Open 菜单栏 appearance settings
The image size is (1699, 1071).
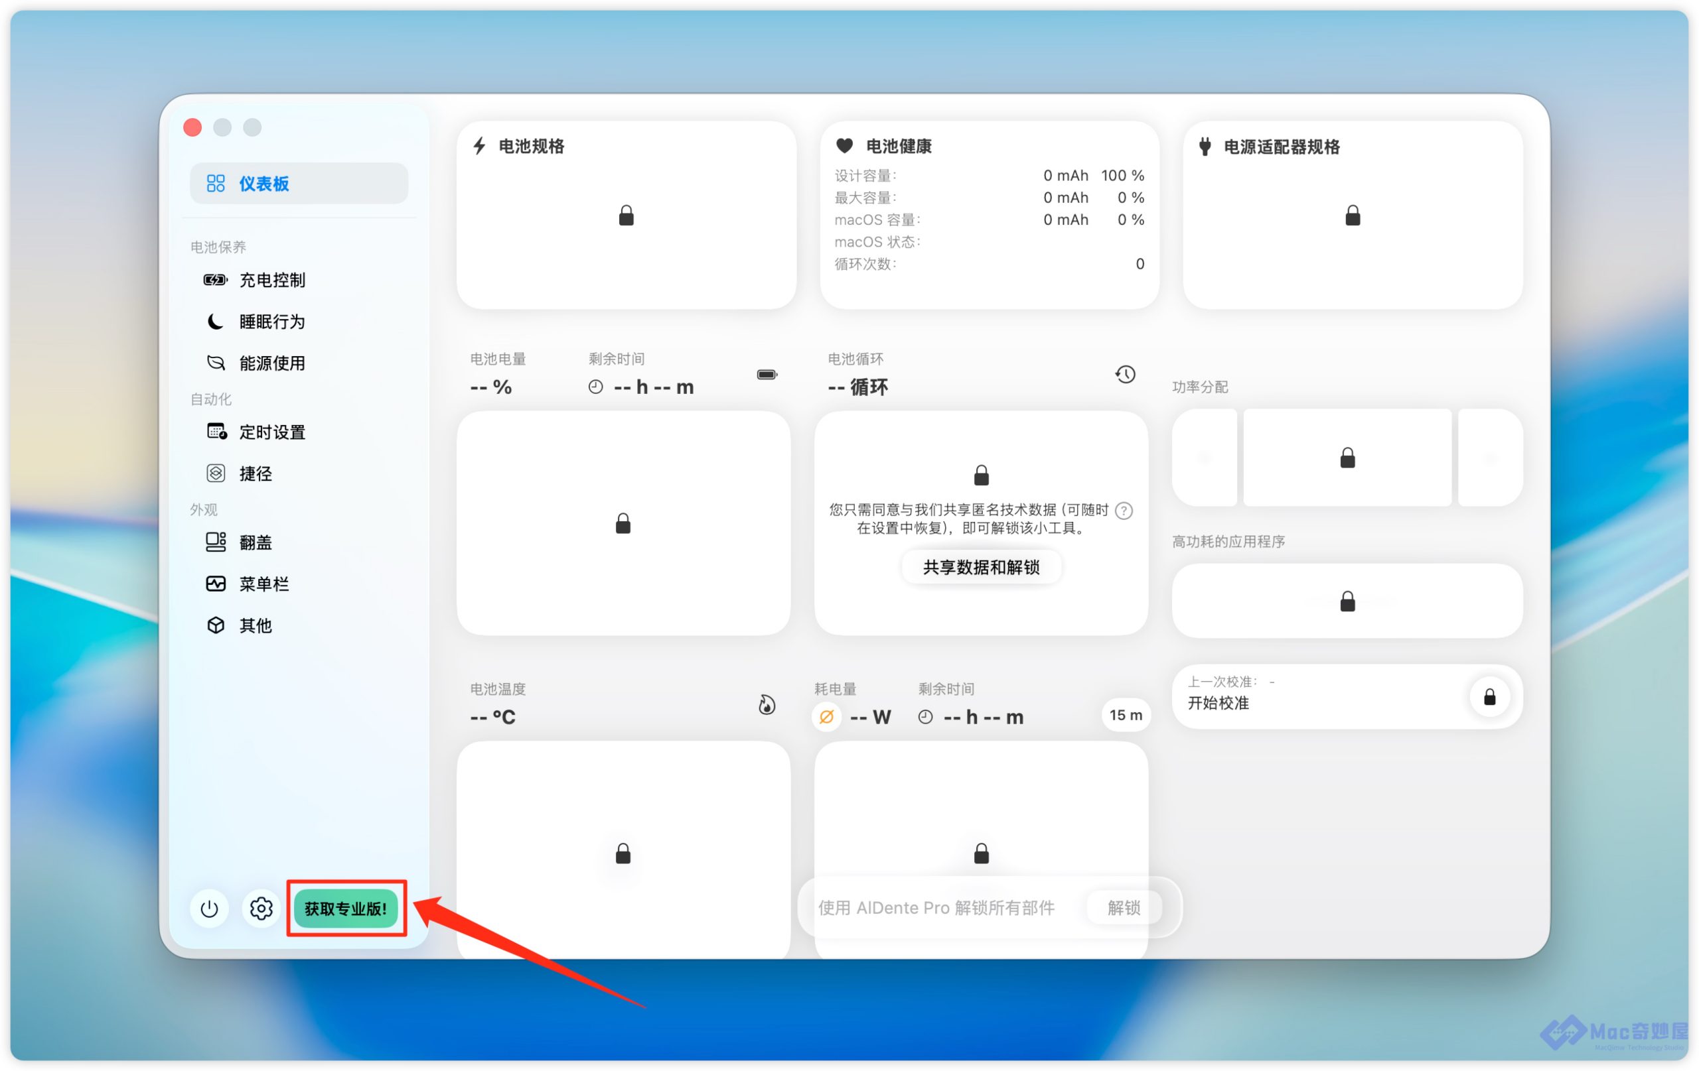[x=263, y=584]
